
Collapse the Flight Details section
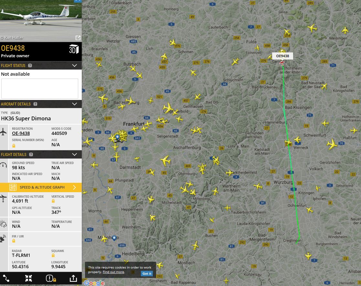click(x=74, y=155)
